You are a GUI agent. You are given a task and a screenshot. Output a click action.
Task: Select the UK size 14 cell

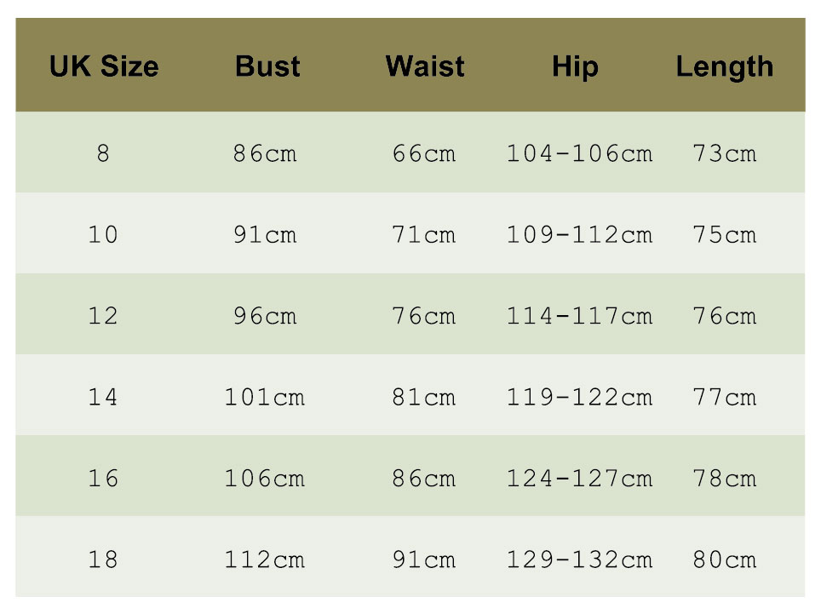(103, 397)
